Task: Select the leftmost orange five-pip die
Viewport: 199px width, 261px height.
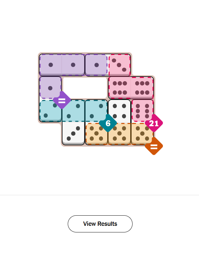Action: [96, 133]
